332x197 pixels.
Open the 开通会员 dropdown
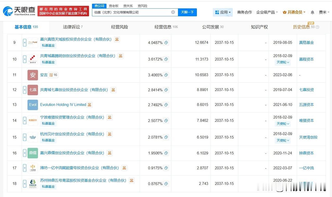point(294,12)
